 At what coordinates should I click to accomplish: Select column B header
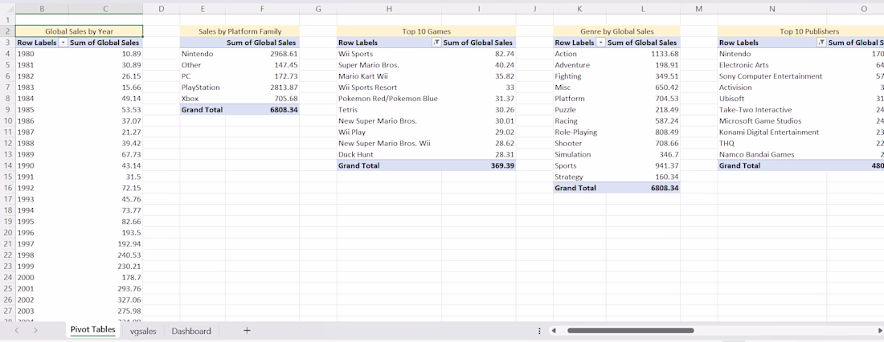pyautogui.click(x=42, y=9)
